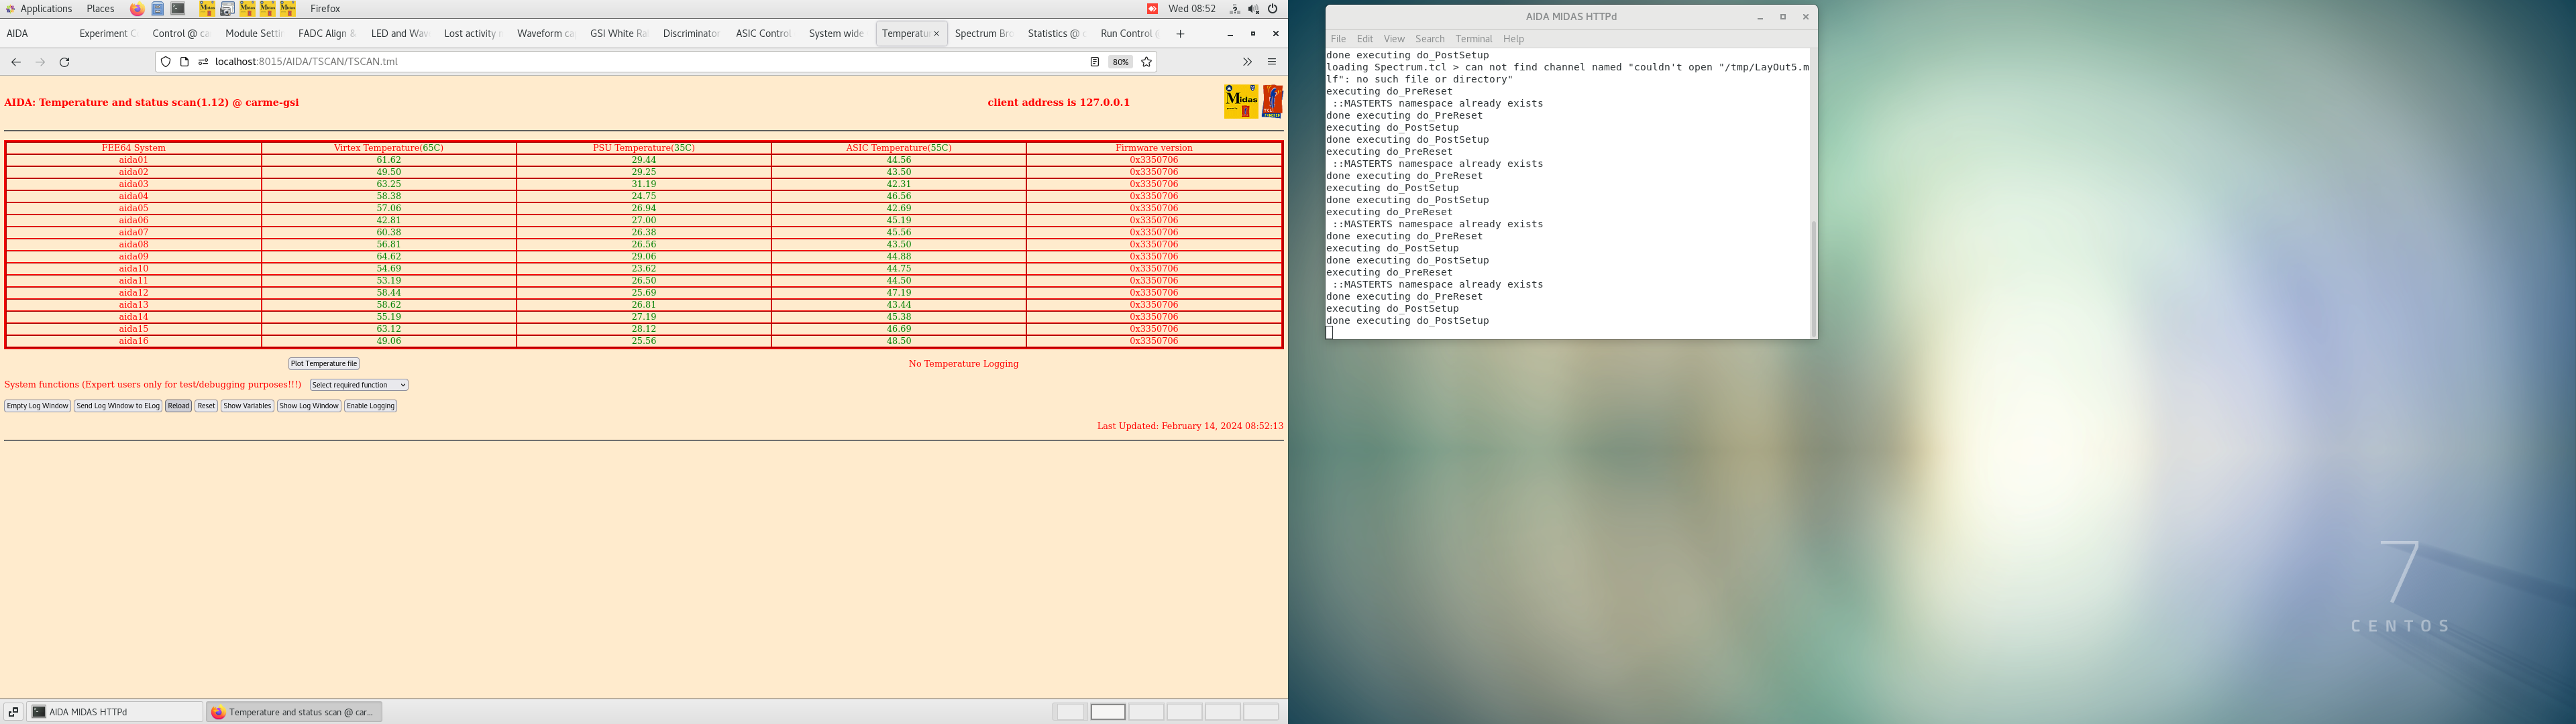Toggle reader view in the address bar
The height and width of the screenshot is (724, 2576).
coord(1096,61)
